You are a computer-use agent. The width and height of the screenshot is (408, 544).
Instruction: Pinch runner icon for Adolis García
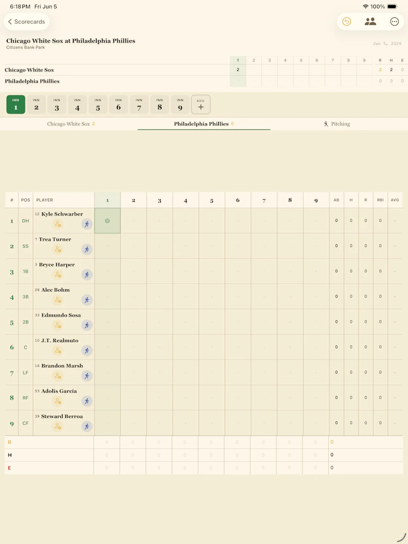pos(87,401)
